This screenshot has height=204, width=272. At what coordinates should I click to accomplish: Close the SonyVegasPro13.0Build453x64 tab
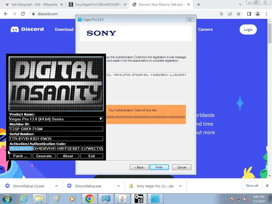(x=125, y=5)
